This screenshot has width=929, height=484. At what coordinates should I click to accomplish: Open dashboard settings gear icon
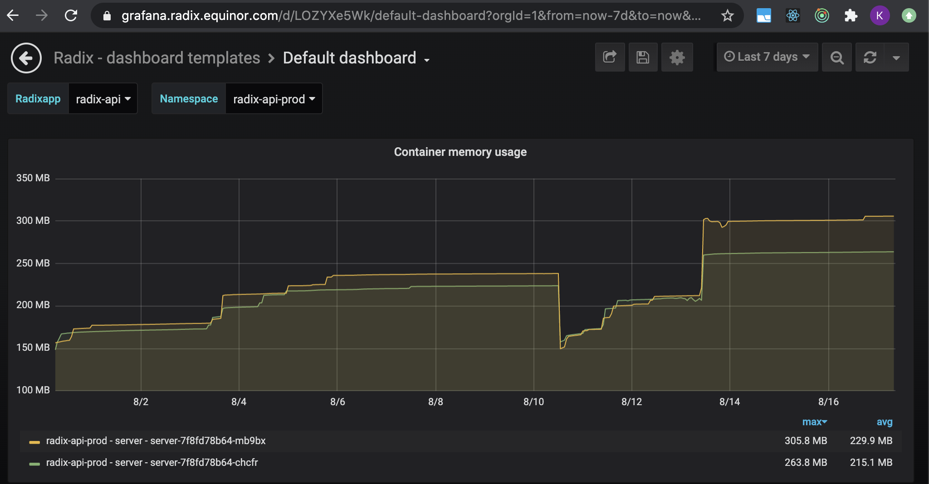677,57
